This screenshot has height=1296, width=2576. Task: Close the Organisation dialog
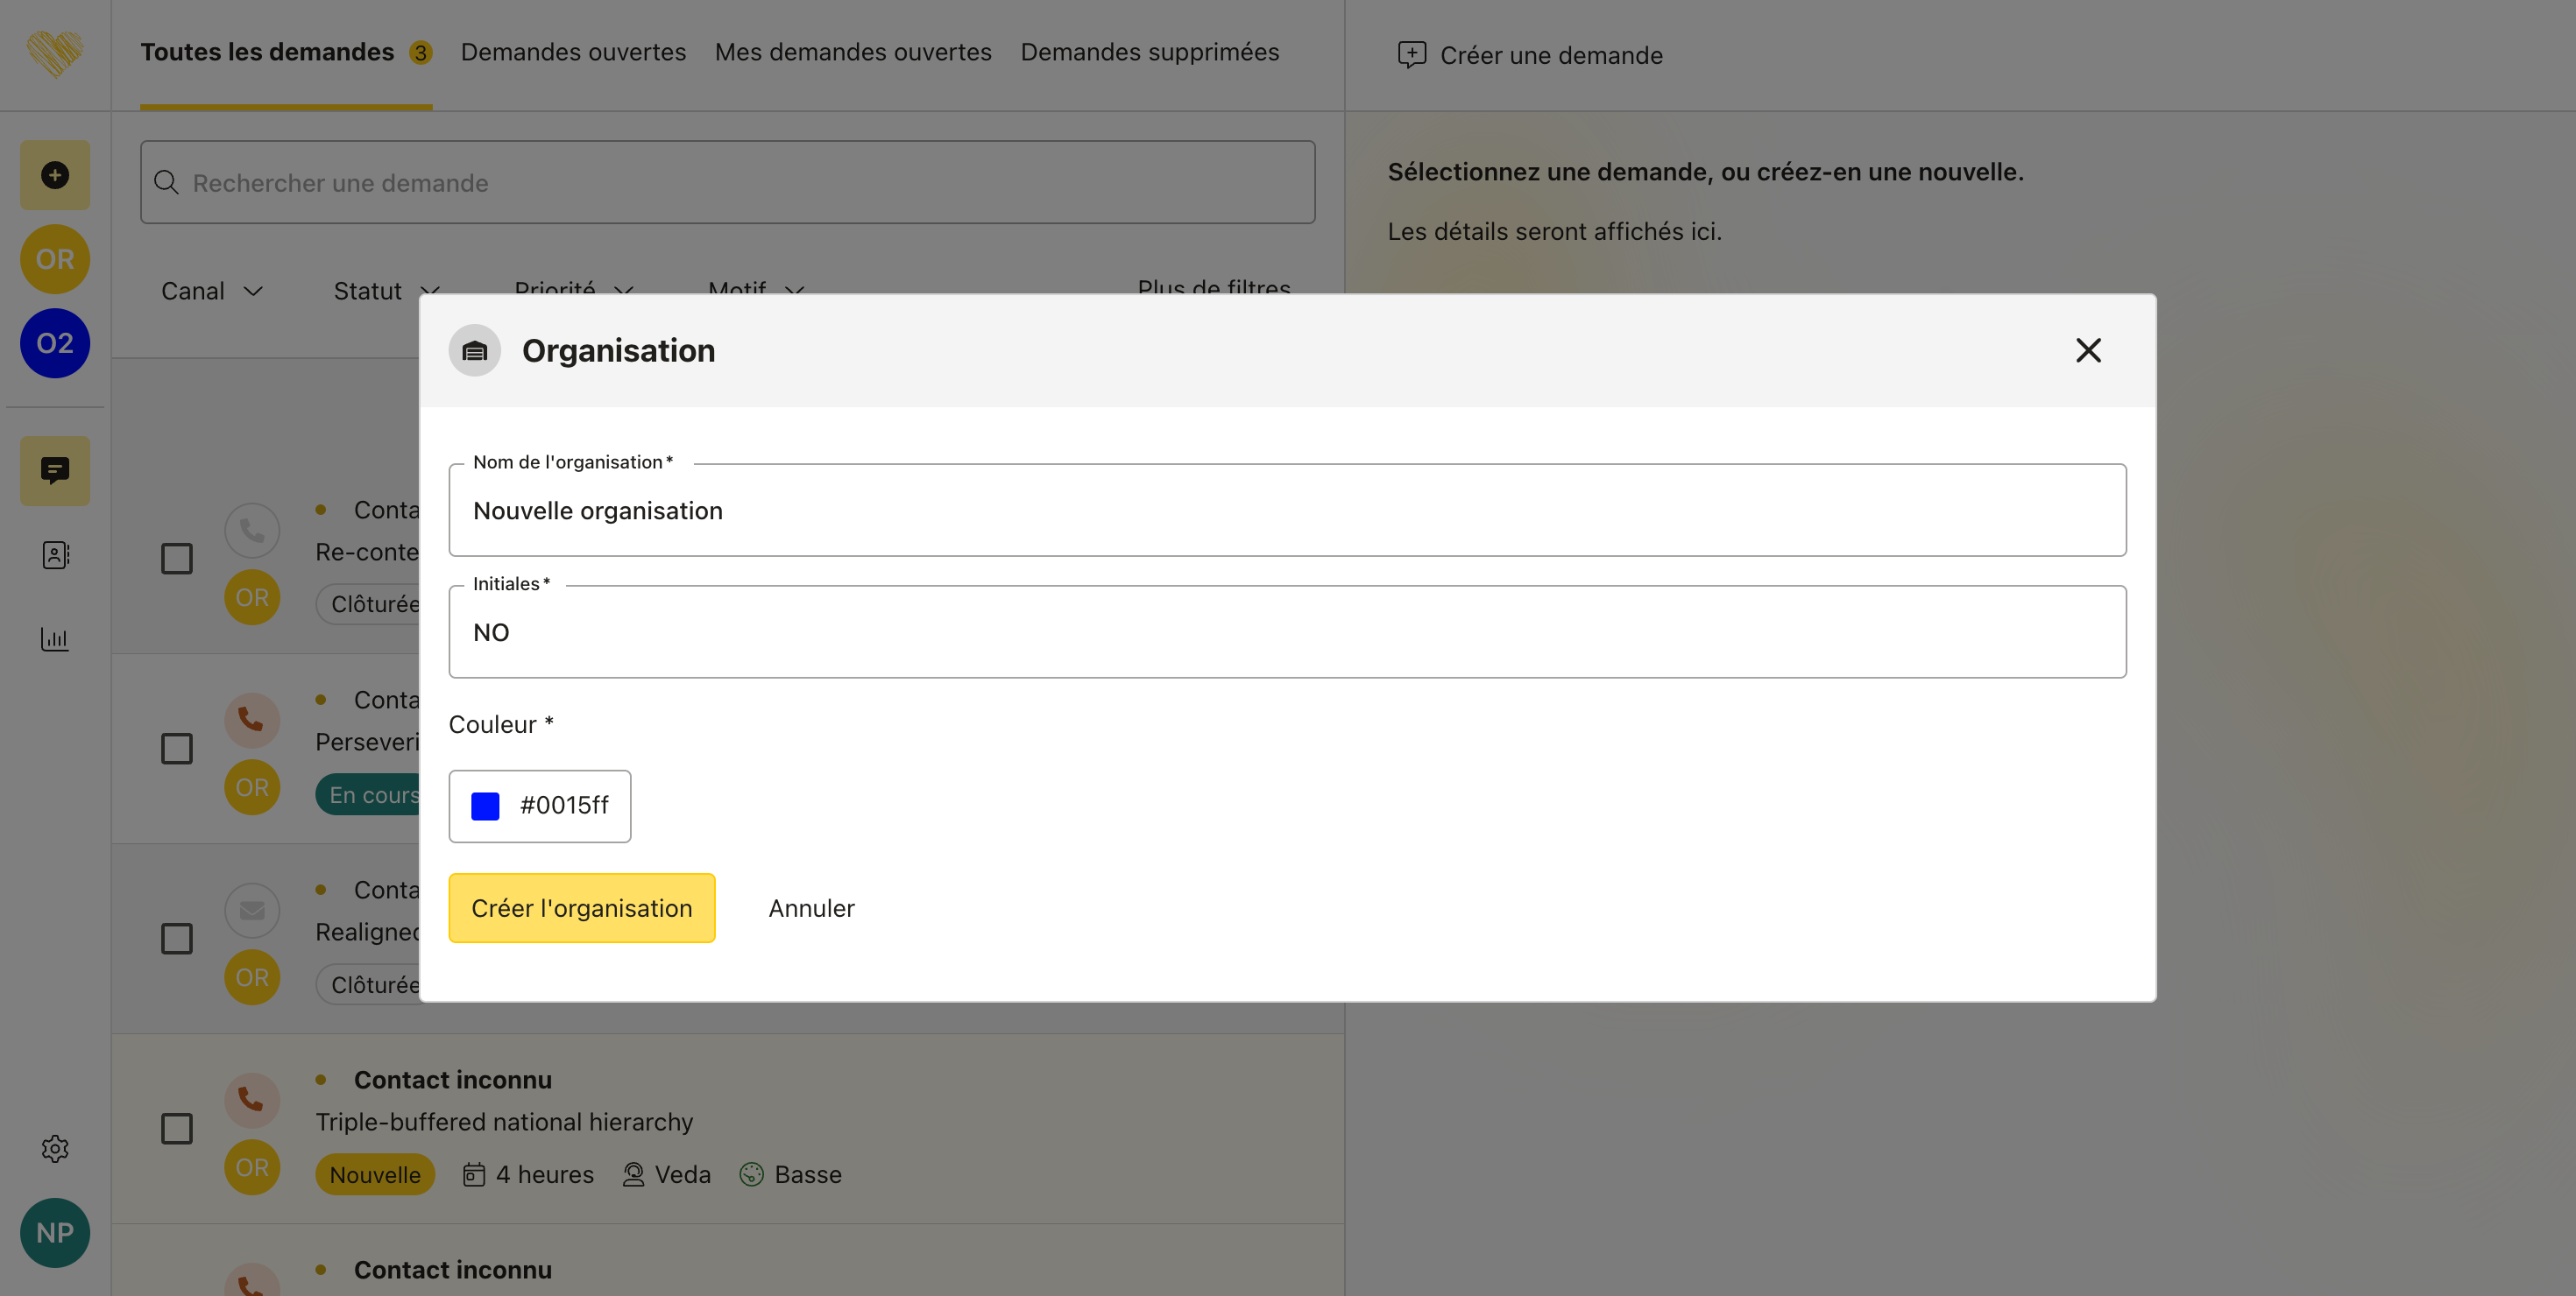[x=2087, y=349]
